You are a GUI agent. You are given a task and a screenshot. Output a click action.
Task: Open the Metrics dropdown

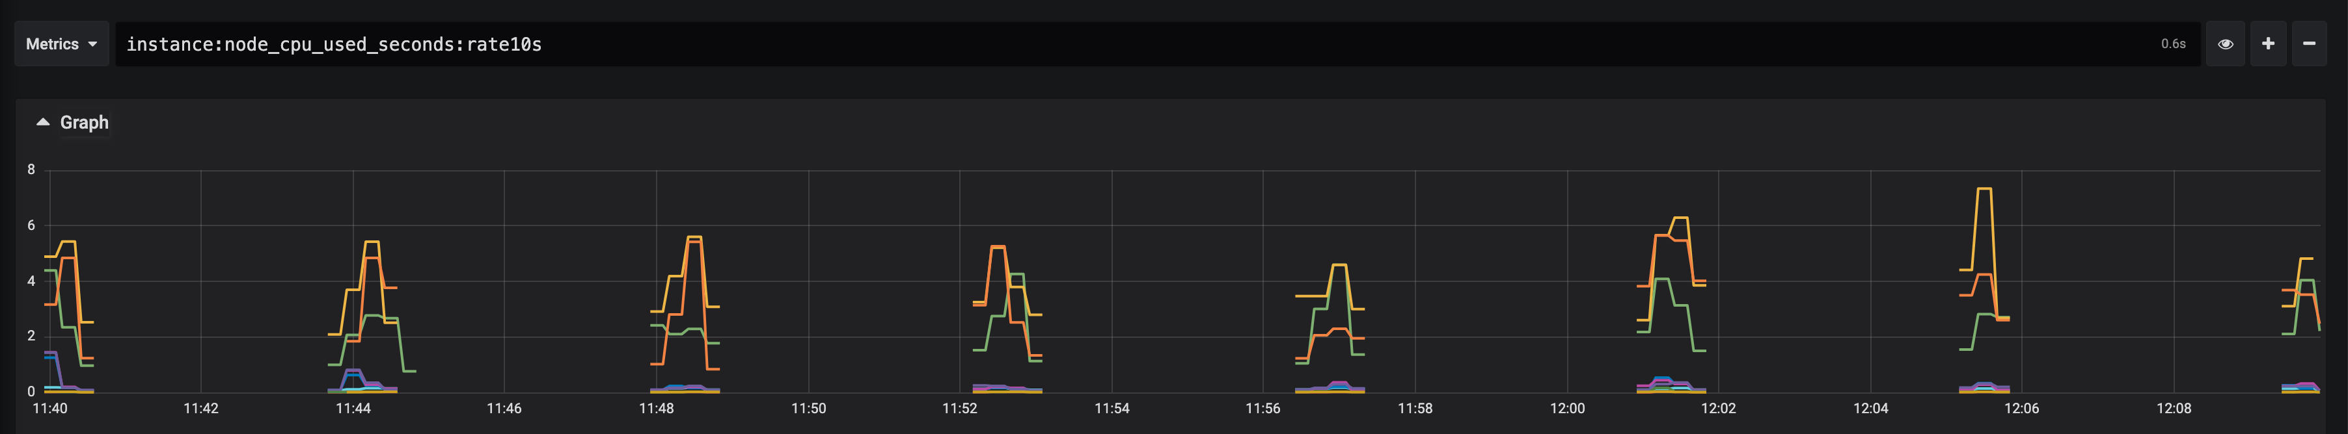[x=61, y=44]
